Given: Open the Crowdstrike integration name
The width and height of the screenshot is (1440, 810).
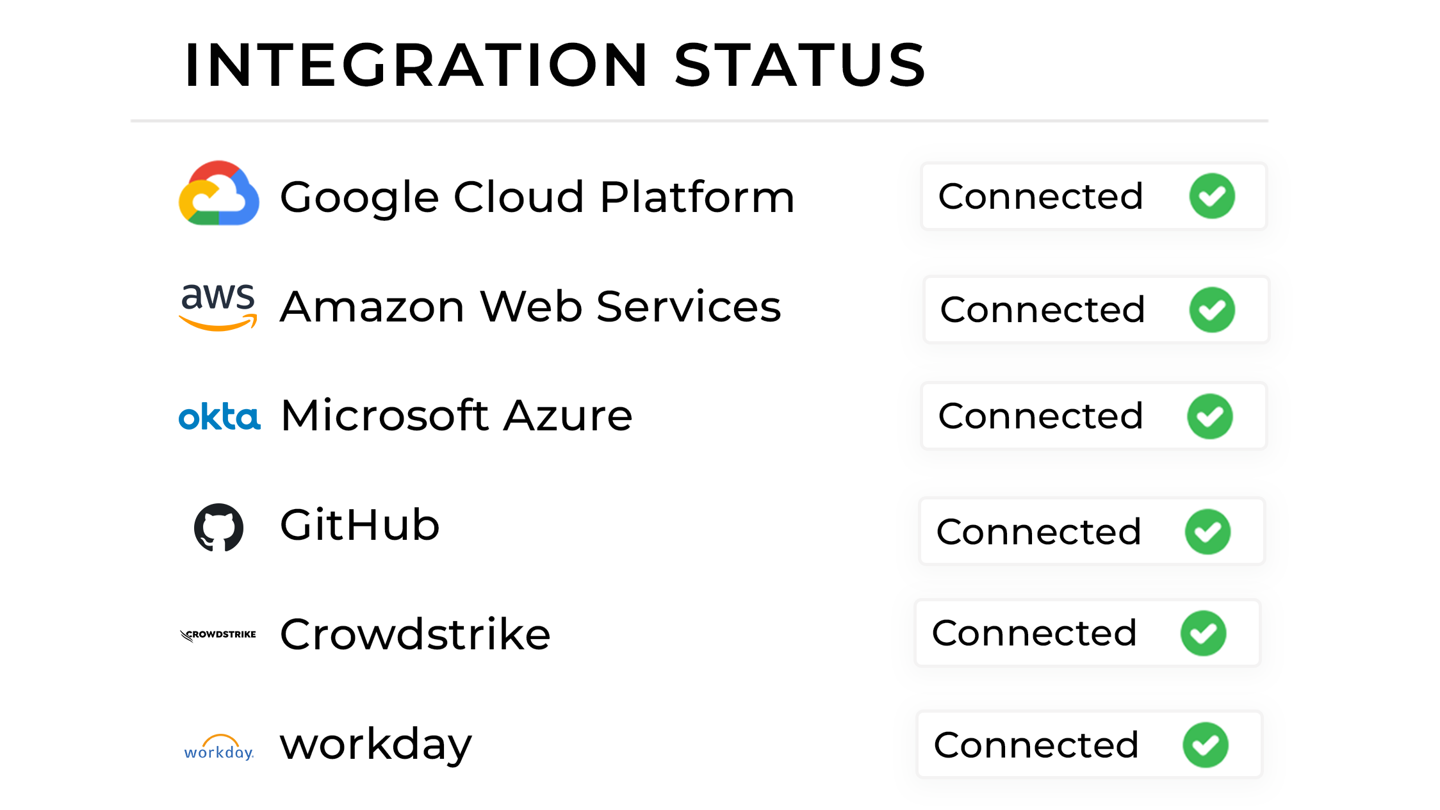Looking at the screenshot, I should (415, 634).
